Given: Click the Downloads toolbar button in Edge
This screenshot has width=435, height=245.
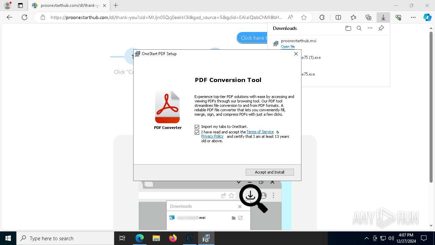Looking at the screenshot, I should (383, 17).
